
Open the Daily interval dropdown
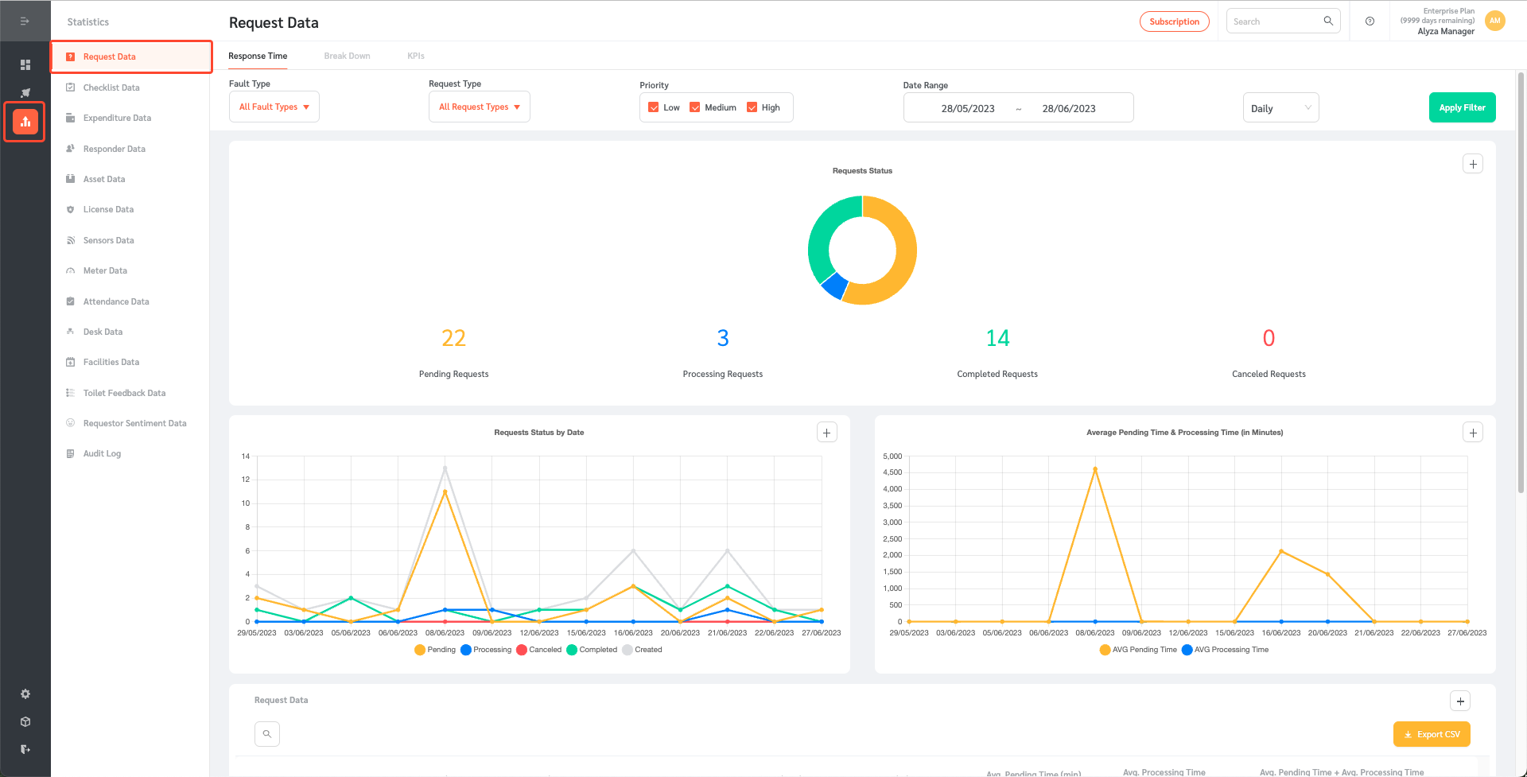pos(1280,107)
